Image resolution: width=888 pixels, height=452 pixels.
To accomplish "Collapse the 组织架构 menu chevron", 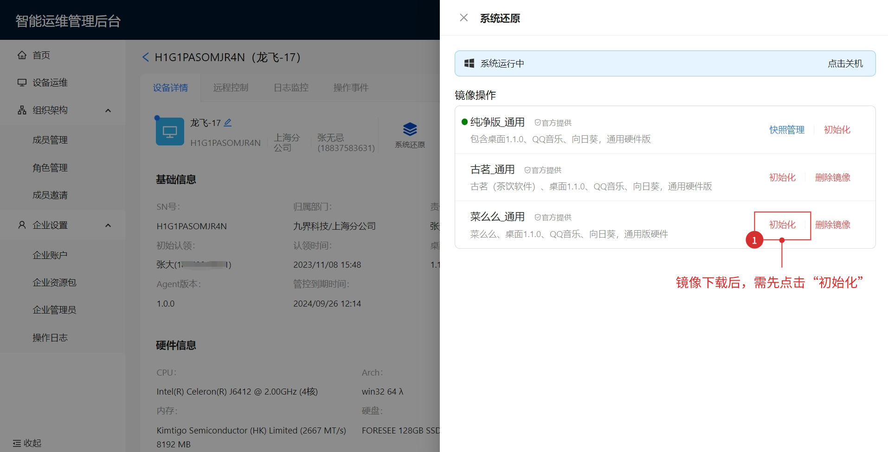I will click(108, 110).
